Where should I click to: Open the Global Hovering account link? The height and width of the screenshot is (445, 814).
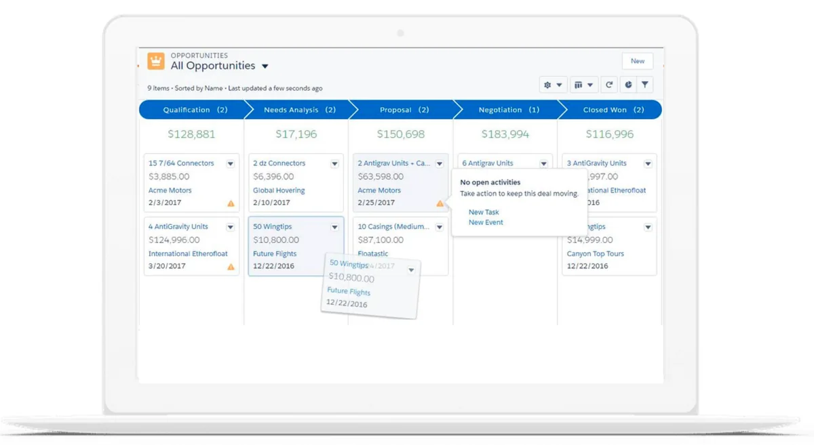(279, 190)
